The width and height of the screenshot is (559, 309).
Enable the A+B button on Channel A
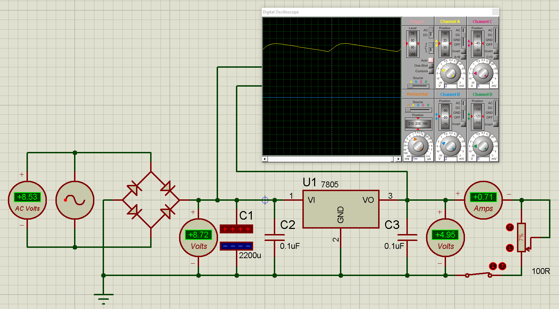point(463,57)
